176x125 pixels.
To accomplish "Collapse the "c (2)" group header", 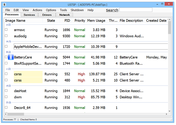I will (x=9, y=69).
